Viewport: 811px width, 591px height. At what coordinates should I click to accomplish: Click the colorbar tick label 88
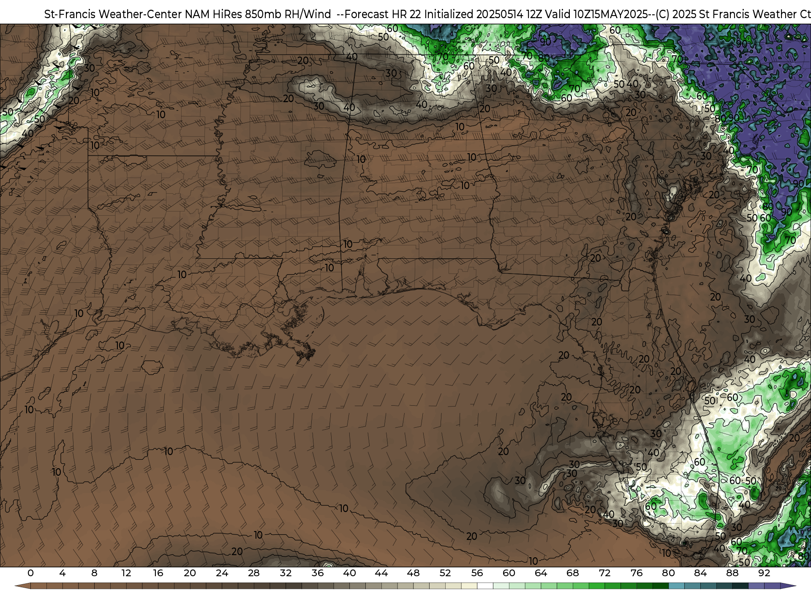point(732,573)
